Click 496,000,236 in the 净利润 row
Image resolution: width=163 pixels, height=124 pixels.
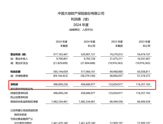point(60,84)
